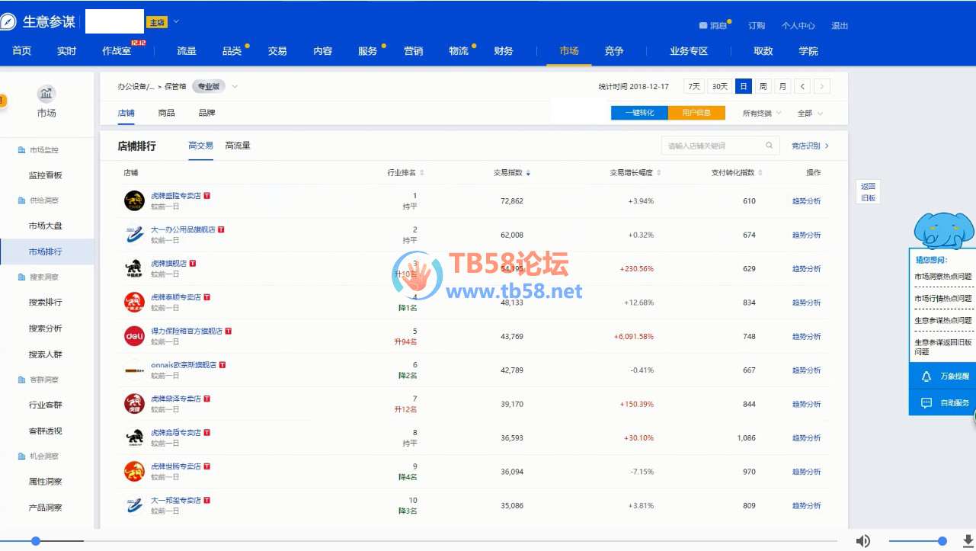
Task: Sort by 交易增长幅度 column arrows
Action: point(659,173)
